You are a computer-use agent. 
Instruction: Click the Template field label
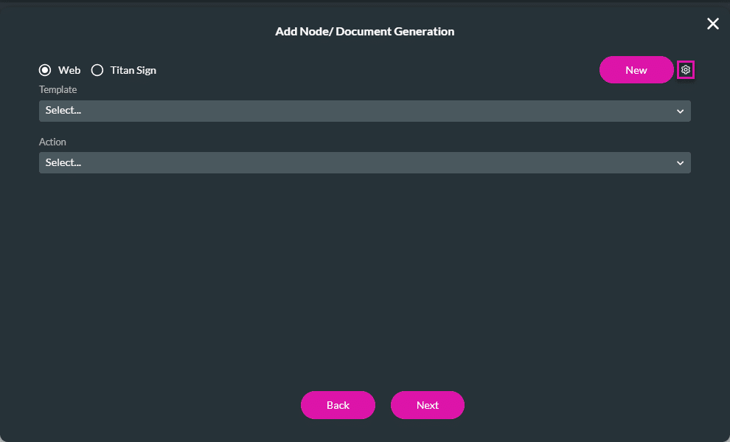coord(58,89)
